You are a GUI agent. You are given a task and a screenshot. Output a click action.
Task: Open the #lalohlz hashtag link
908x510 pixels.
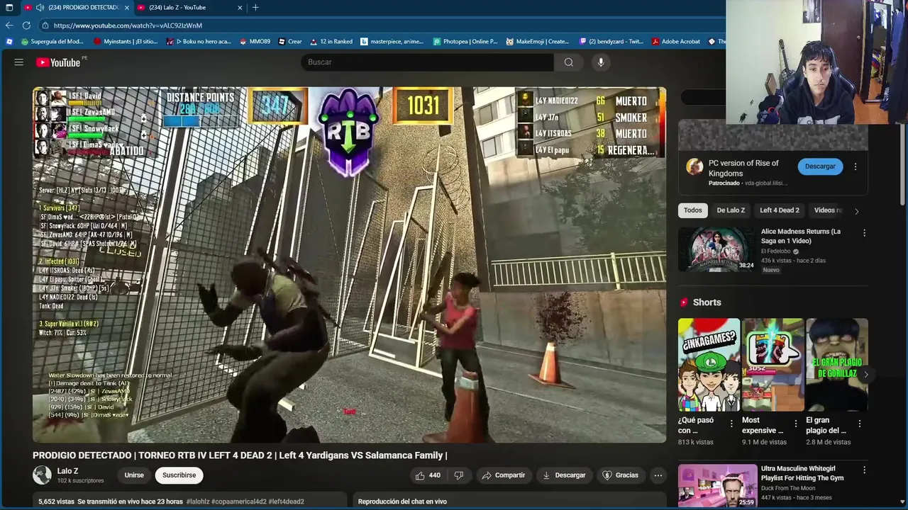click(197, 501)
